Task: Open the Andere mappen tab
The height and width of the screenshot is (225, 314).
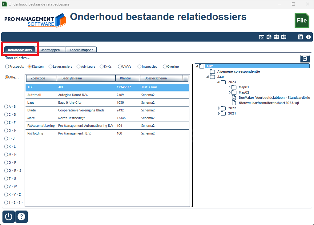Action: pyautogui.click(x=81, y=50)
